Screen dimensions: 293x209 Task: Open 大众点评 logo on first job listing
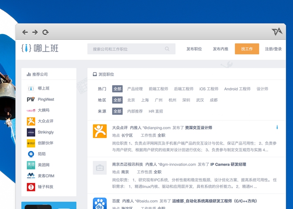click(100, 131)
